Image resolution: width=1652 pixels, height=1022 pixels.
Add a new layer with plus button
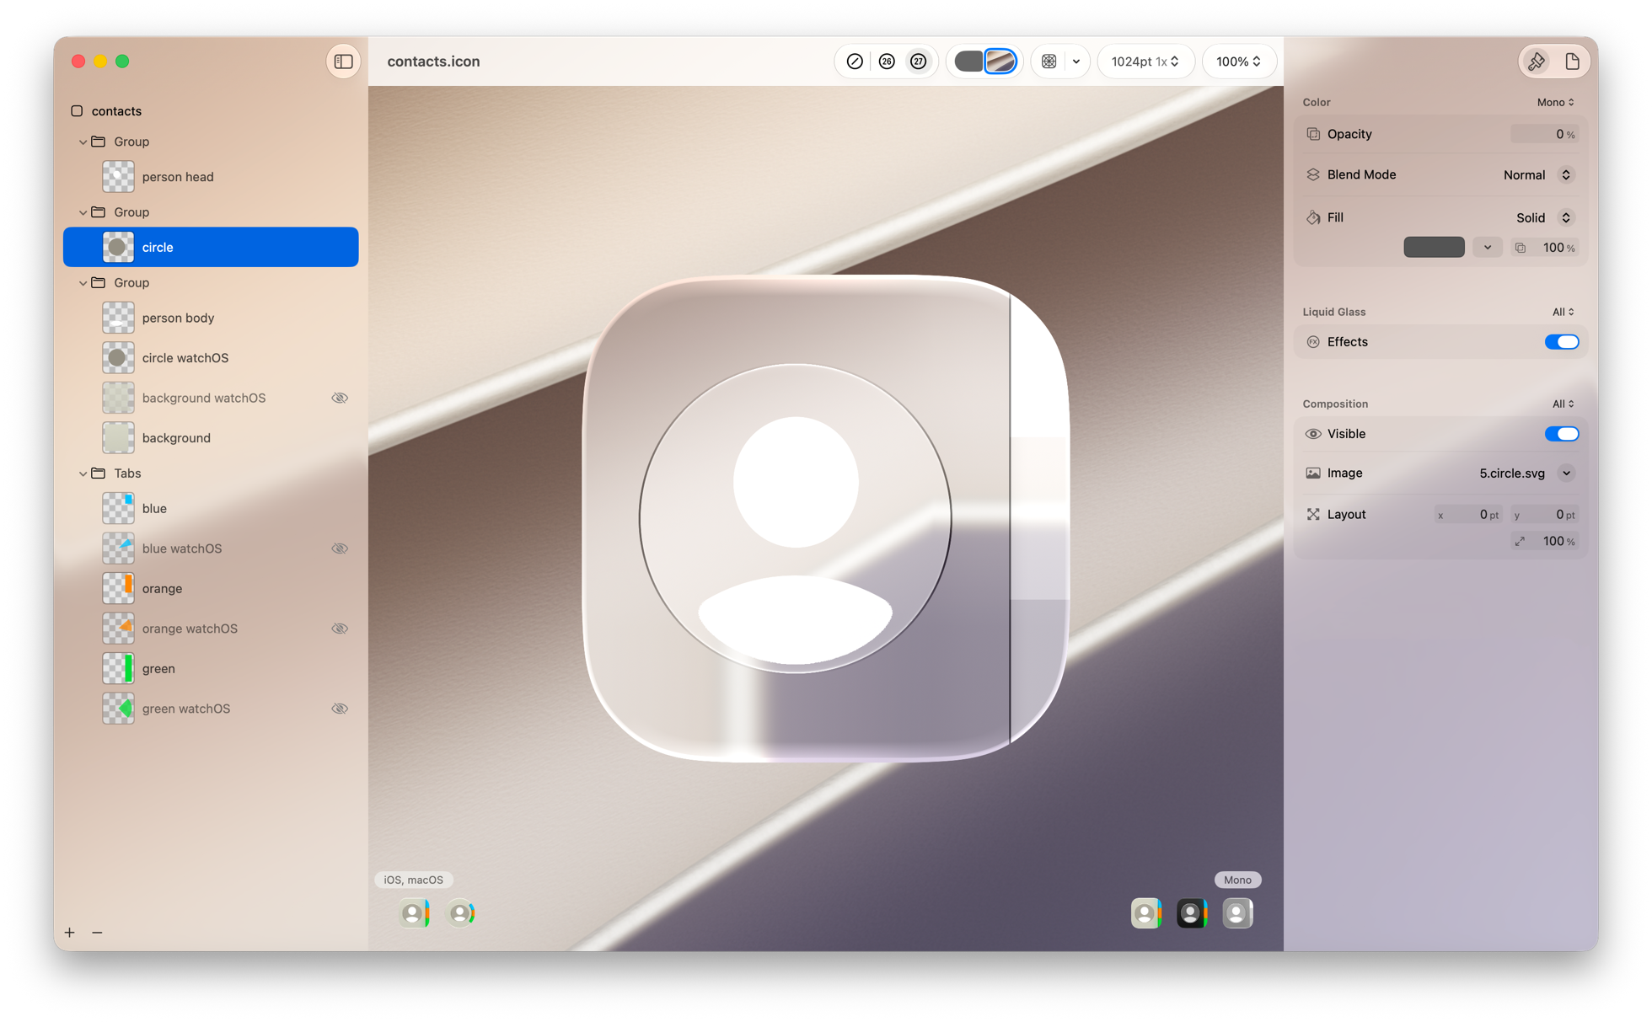(70, 933)
